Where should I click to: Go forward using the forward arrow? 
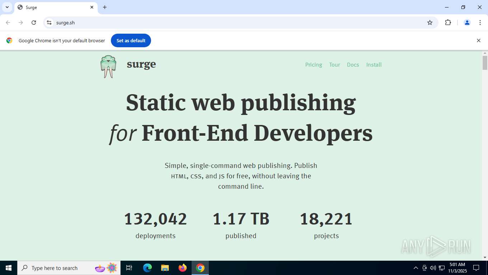[21, 23]
